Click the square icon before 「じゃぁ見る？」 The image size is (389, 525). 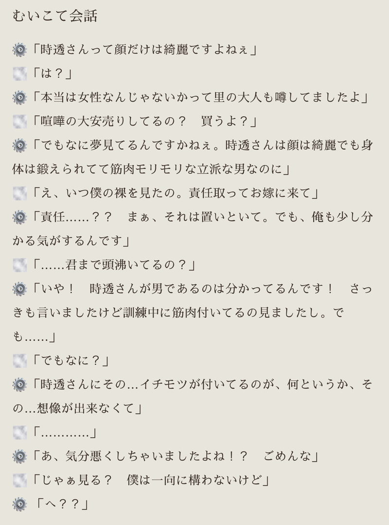coord(19,480)
